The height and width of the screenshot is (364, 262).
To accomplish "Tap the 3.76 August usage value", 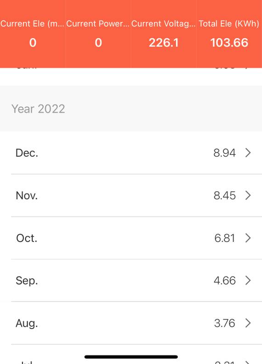I will [224, 323].
